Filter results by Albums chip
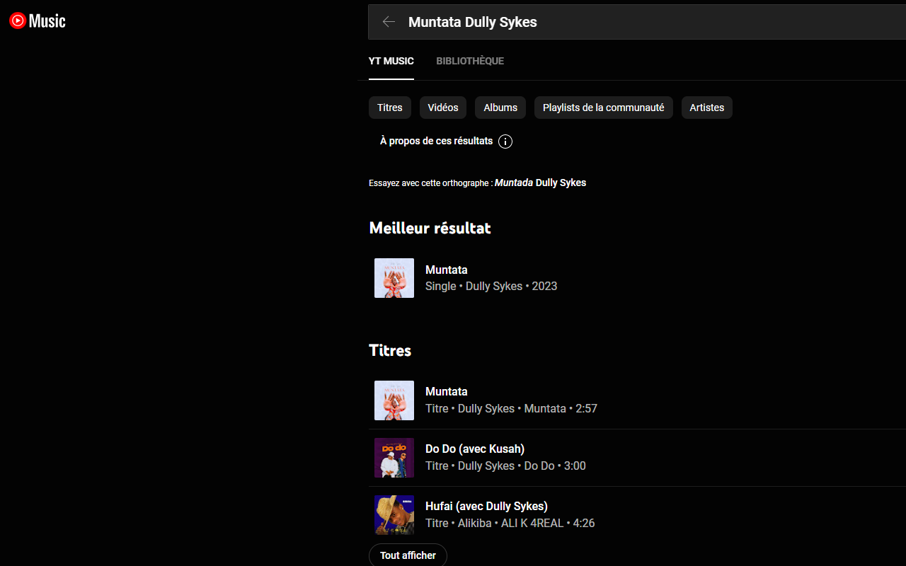Image resolution: width=906 pixels, height=566 pixels. click(500, 108)
